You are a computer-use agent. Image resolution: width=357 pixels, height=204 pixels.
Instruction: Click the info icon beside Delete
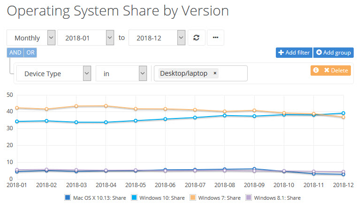coord(316,70)
